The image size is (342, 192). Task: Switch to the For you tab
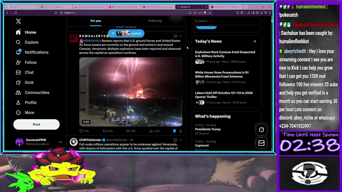96,21
